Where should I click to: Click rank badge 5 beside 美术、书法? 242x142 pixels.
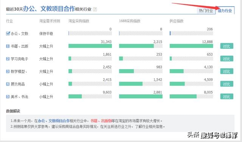click(x=8, y=97)
